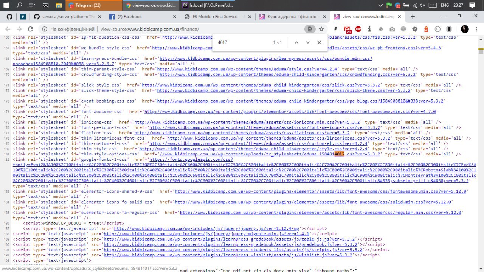Switch to the servo-ai/servo-platform tab
Image resolution: width=484 pixels, height=272 pixels.
[67, 17]
